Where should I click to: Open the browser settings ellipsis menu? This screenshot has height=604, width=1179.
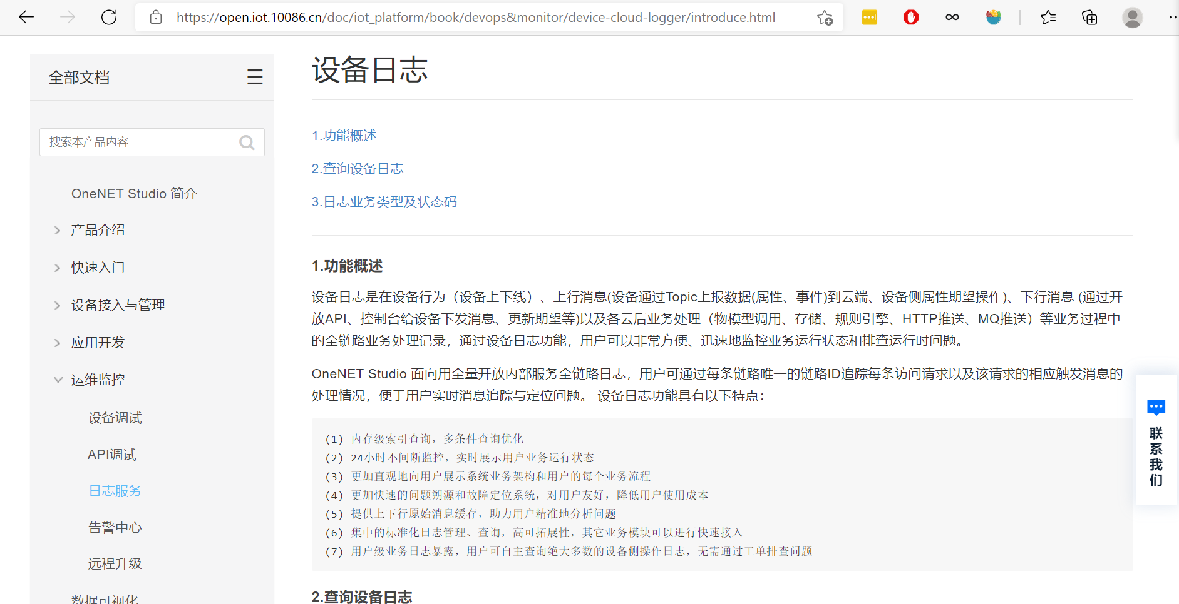(1171, 17)
